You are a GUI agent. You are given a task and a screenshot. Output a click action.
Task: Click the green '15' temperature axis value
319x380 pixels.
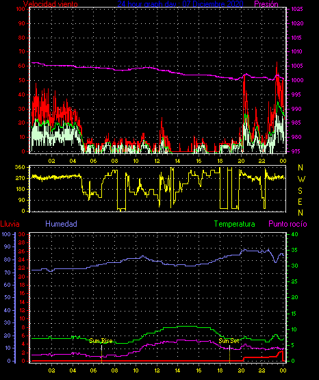(294, 314)
